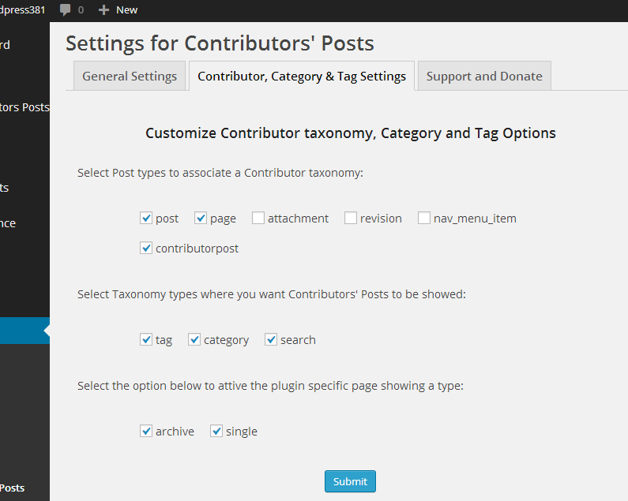Toggle the single page checkbox
The height and width of the screenshot is (501, 628).
pos(216,431)
